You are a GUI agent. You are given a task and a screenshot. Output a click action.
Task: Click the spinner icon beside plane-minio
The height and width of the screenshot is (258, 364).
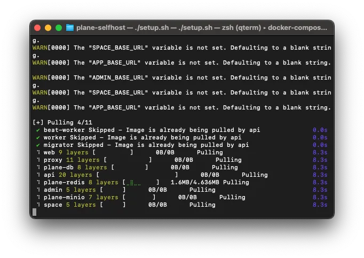(x=38, y=197)
